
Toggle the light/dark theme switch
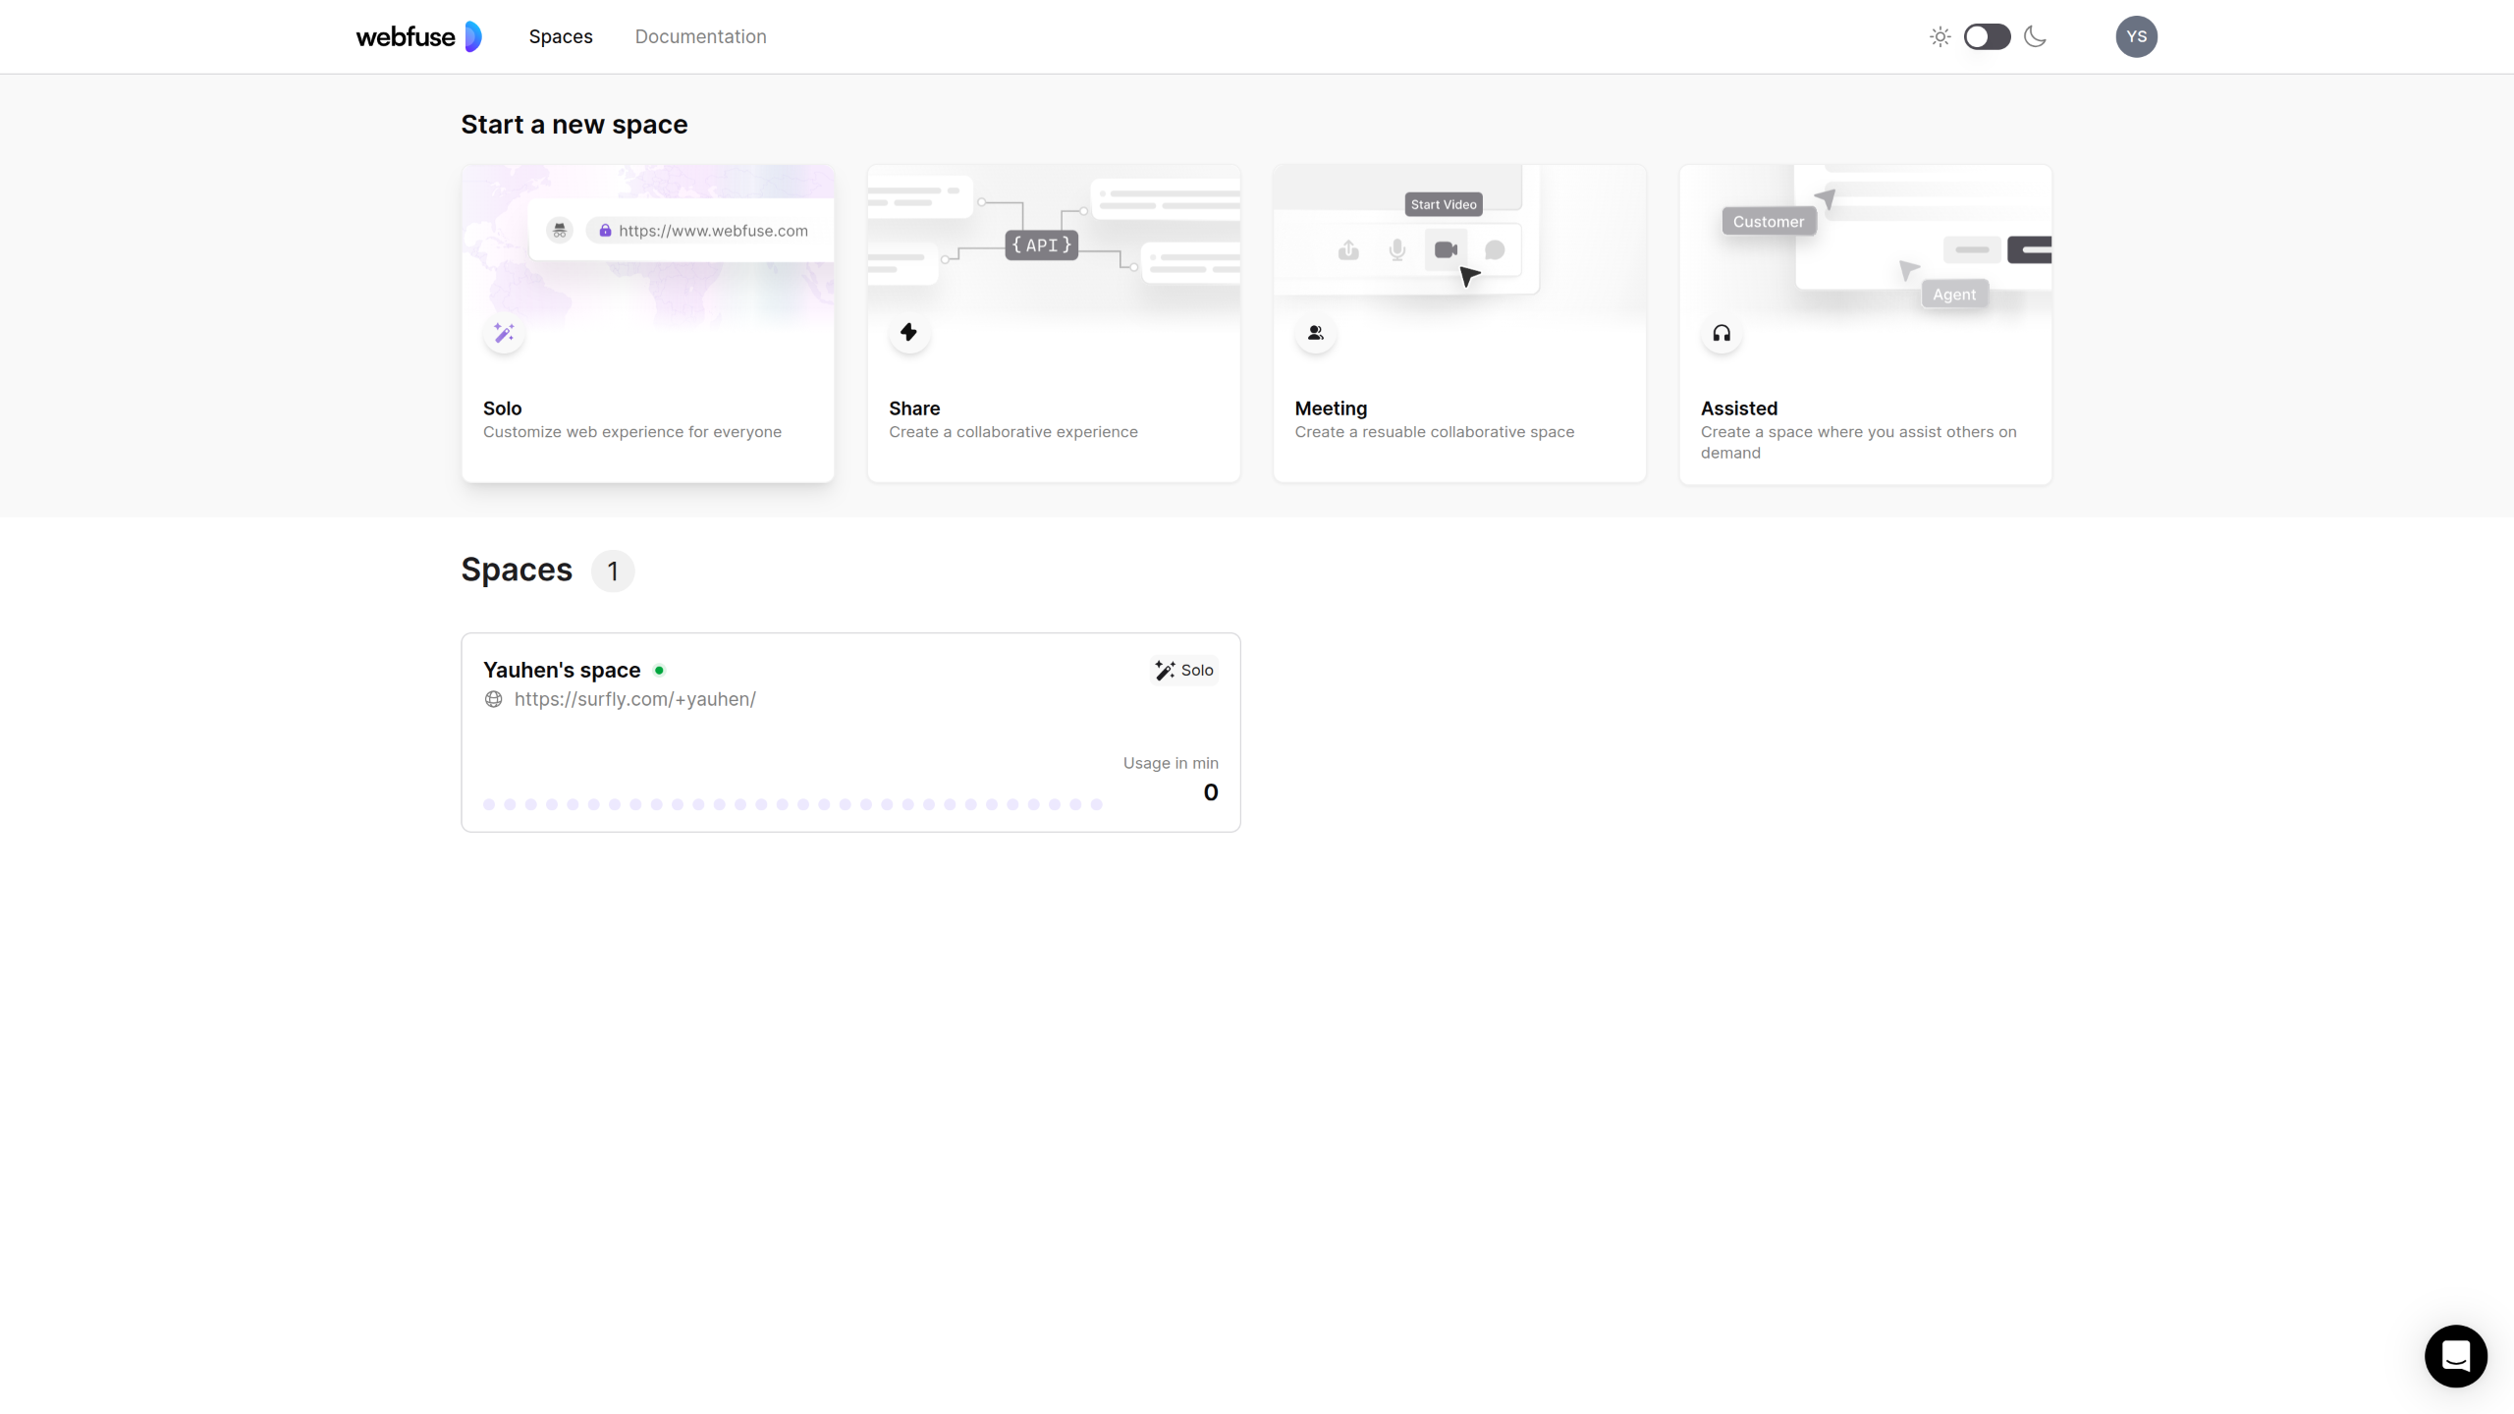click(1987, 37)
